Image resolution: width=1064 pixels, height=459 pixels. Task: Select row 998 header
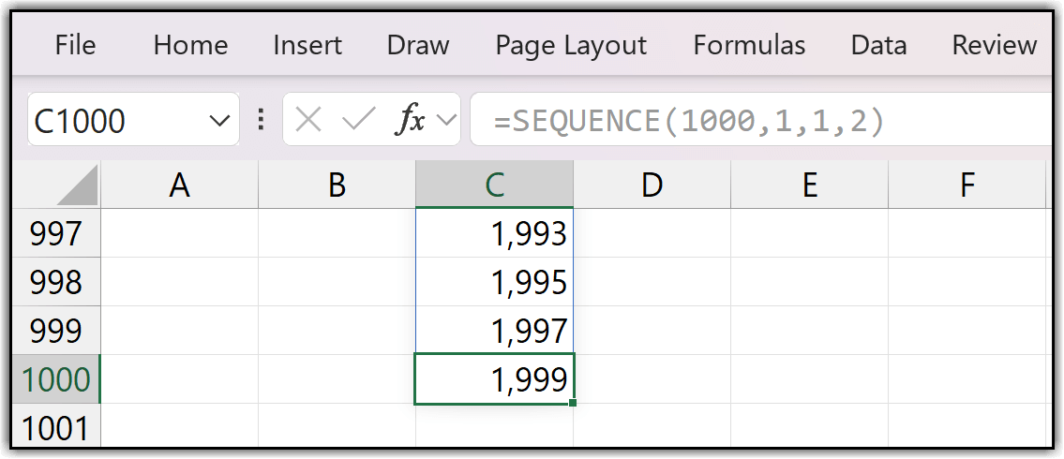coord(55,282)
